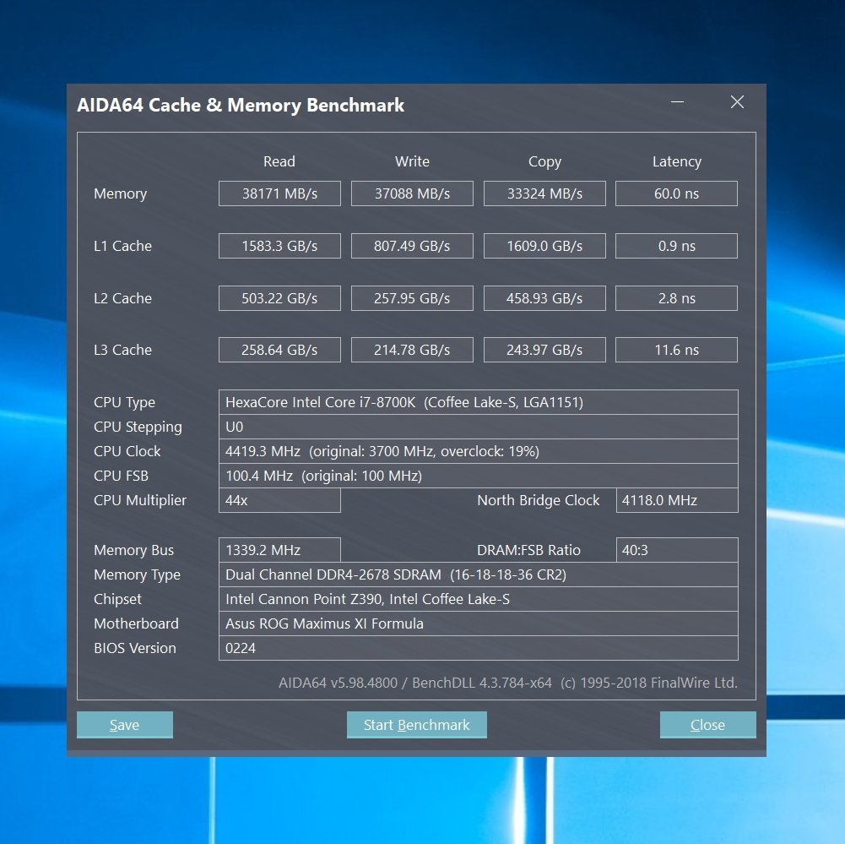This screenshot has width=845, height=844.
Task: Click L3 Cache Copy value 243.97 GB/s
Action: point(544,350)
